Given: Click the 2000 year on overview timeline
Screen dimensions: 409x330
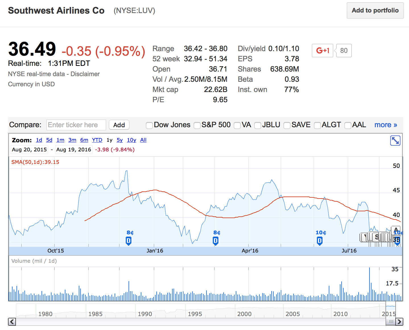Looking at the screenshot, I should click(x=244, y=314).
